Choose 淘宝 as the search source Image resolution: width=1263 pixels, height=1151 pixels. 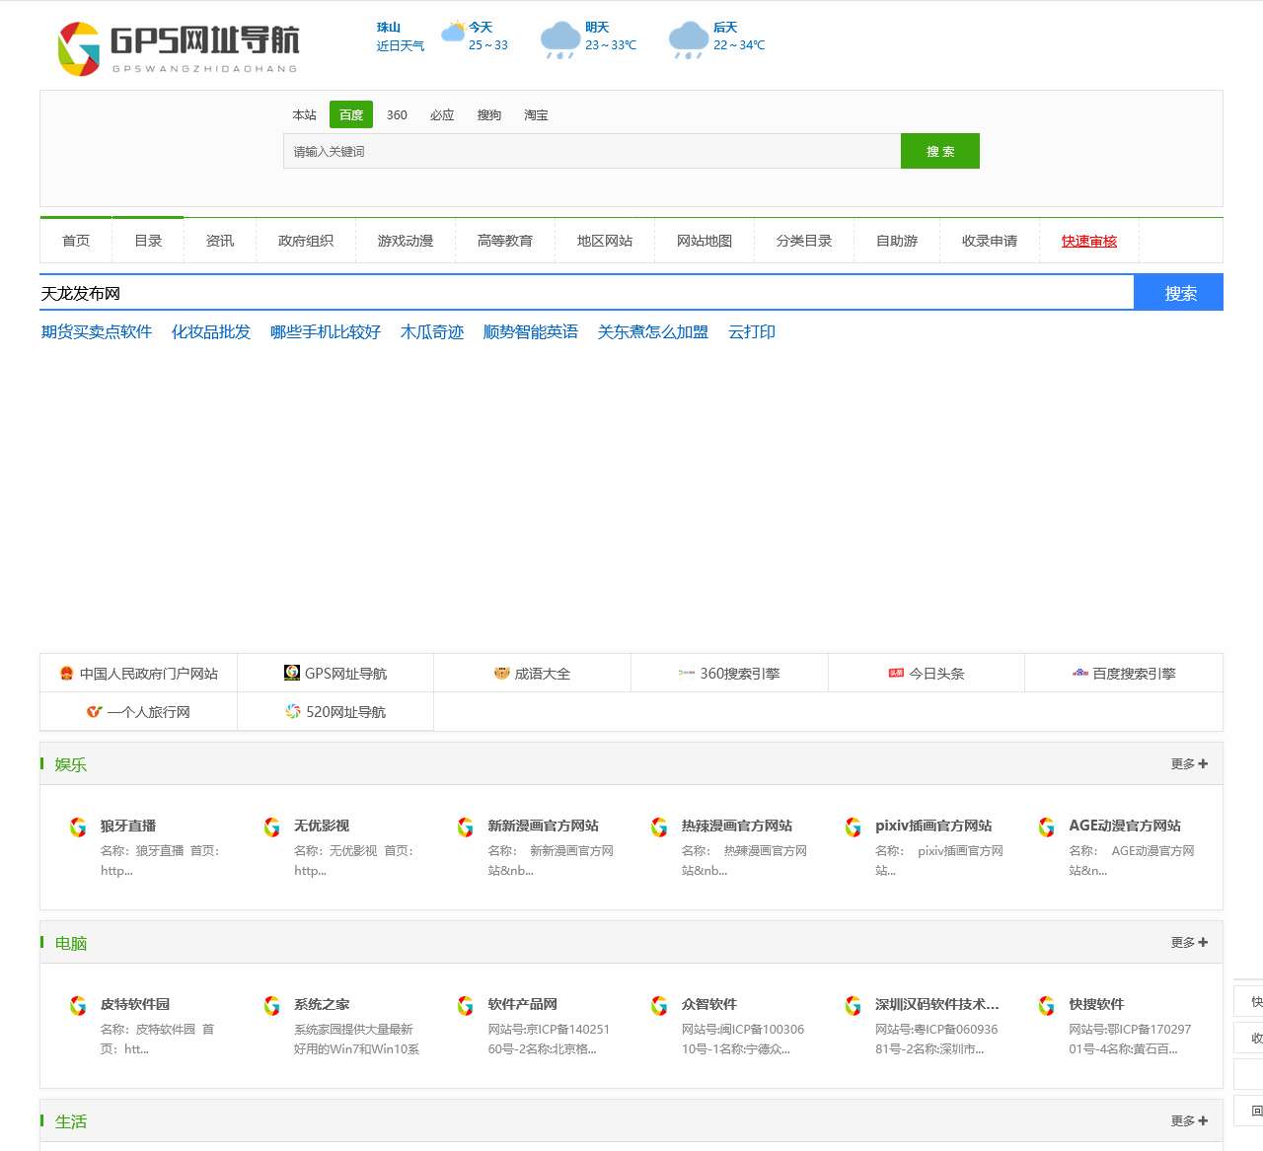(x=536, y=115)
